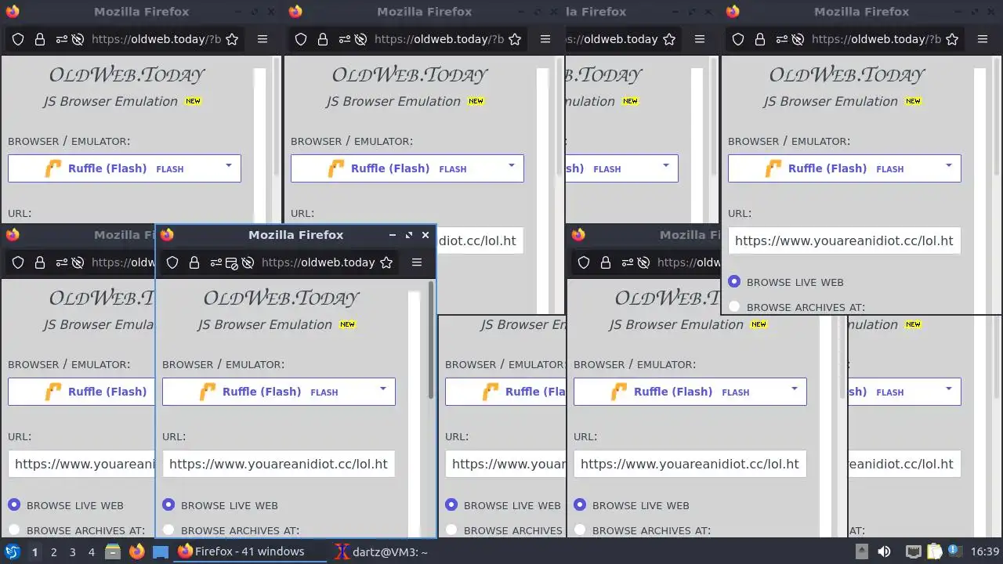Select Browse Live Web in the top-right window
Viewport: 1003px width, 564px height.
tap(734, 282)
